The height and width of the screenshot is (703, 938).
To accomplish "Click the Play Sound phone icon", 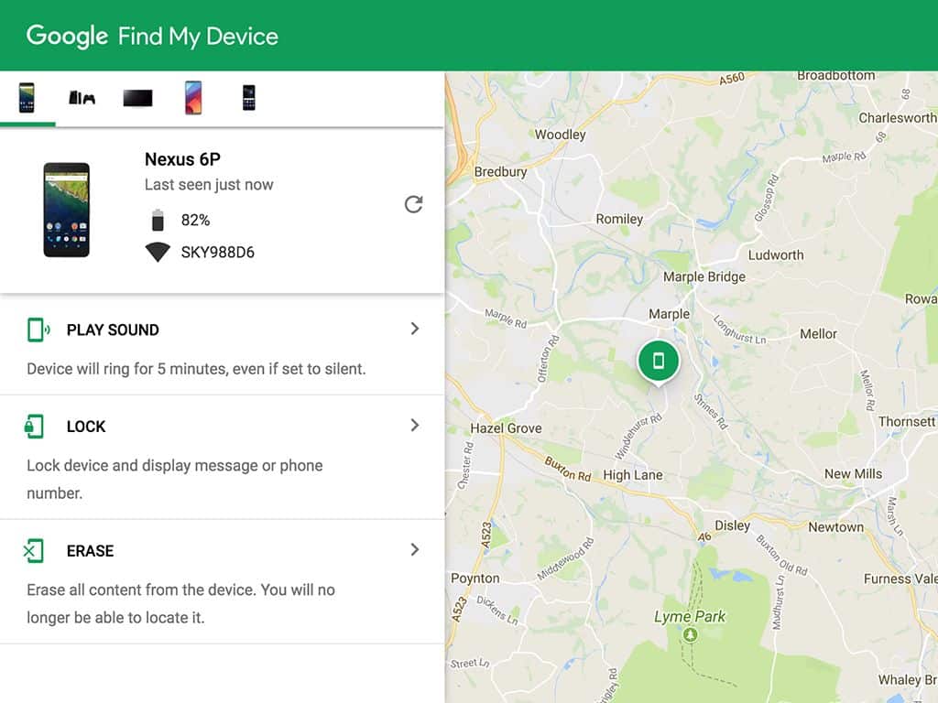I will (38, 330).
